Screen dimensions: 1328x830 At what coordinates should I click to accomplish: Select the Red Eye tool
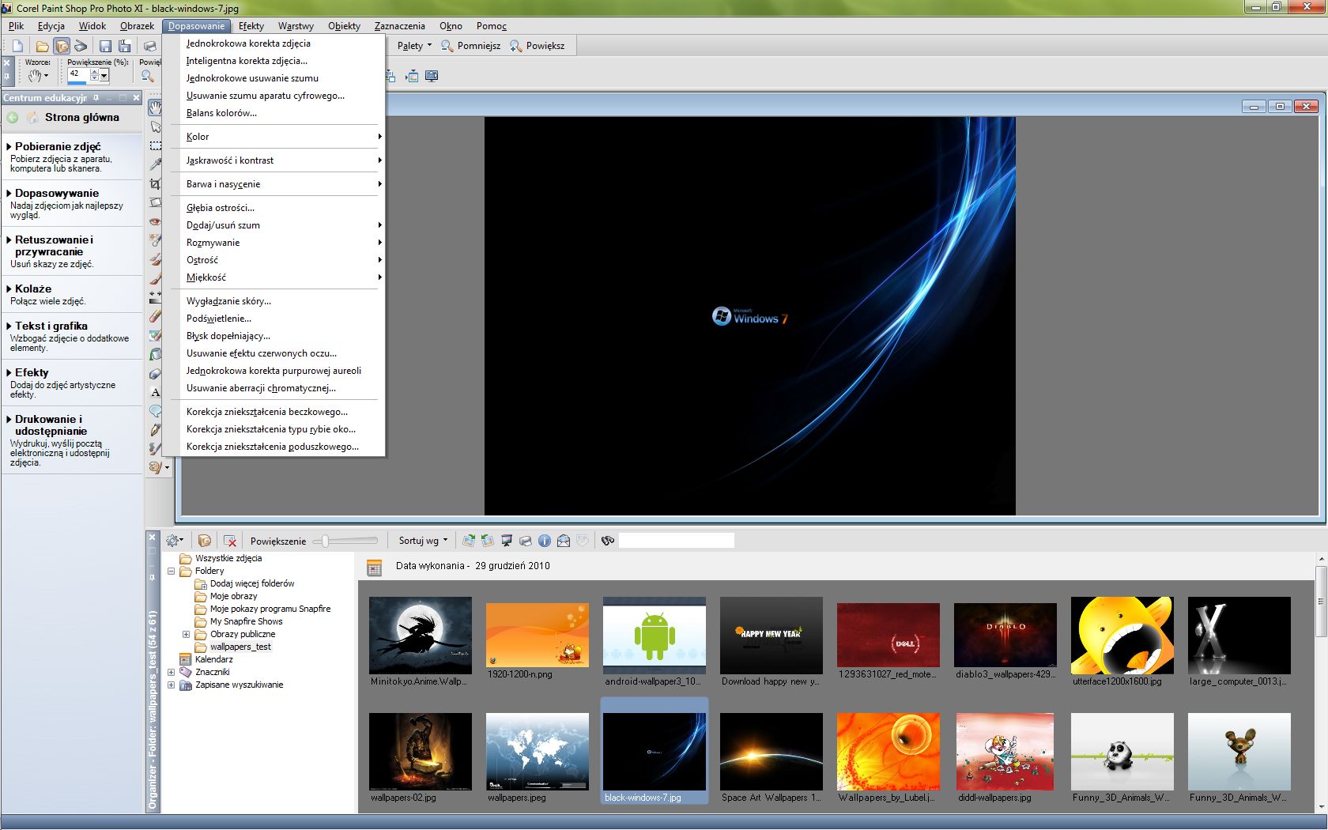156,221
